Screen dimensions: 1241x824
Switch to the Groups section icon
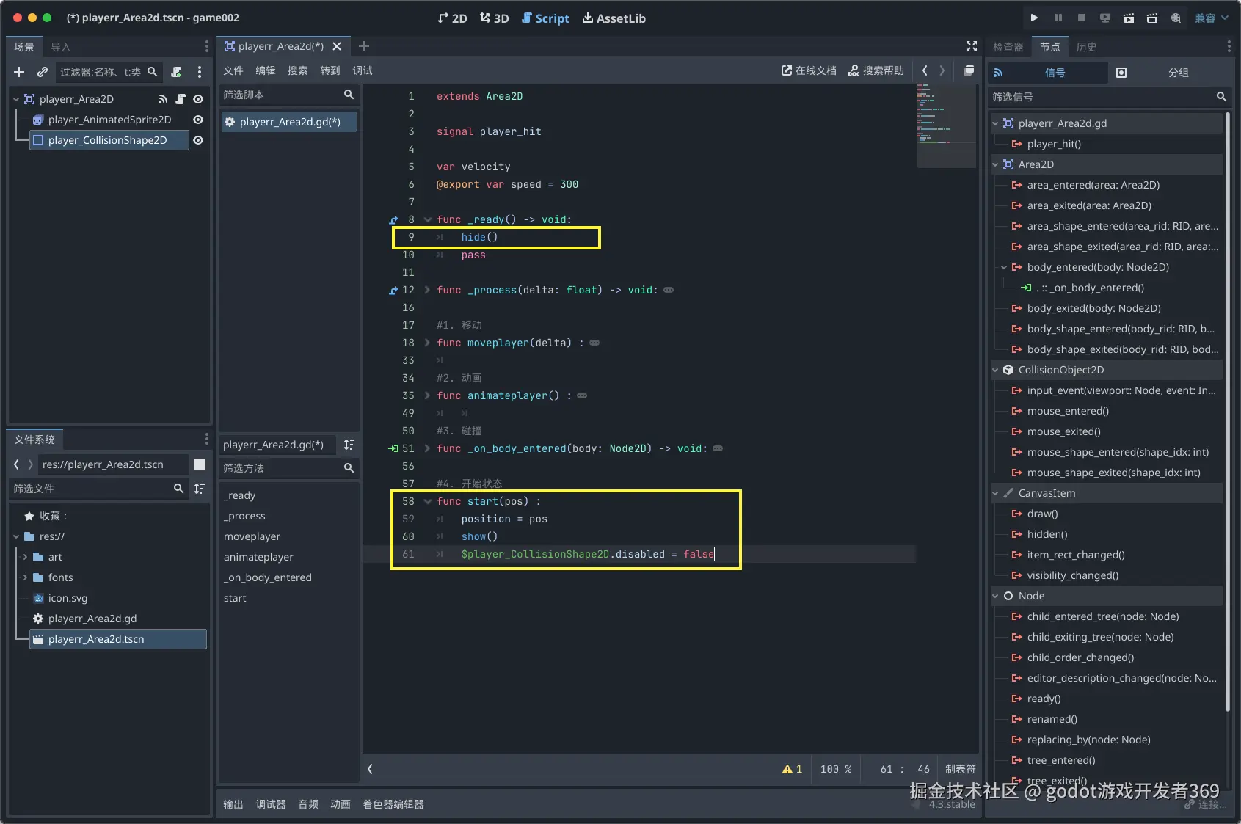tap(1121, 73)
